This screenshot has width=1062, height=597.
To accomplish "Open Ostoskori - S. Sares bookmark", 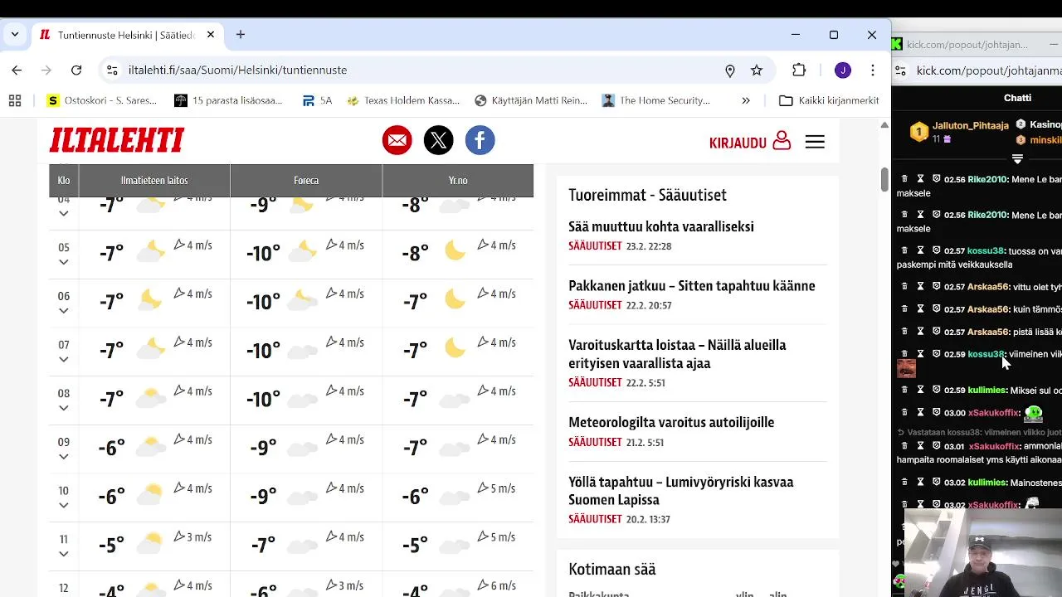I will (102, 100).
